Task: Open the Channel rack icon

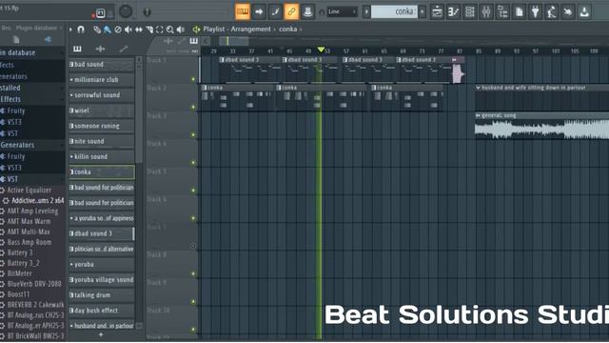Action: click(x=469, y=12)
